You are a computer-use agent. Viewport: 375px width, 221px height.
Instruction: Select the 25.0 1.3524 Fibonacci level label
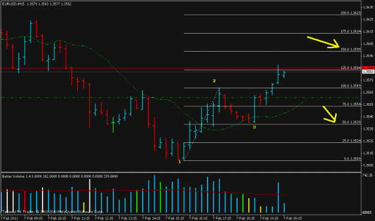click(352, 141)
